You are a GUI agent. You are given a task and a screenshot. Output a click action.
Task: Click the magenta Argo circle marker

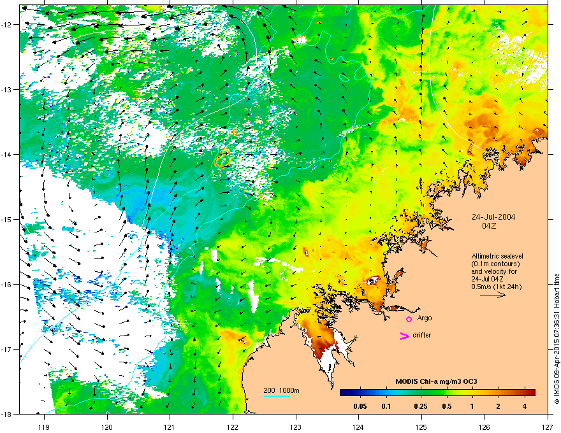tap(409, 319)
